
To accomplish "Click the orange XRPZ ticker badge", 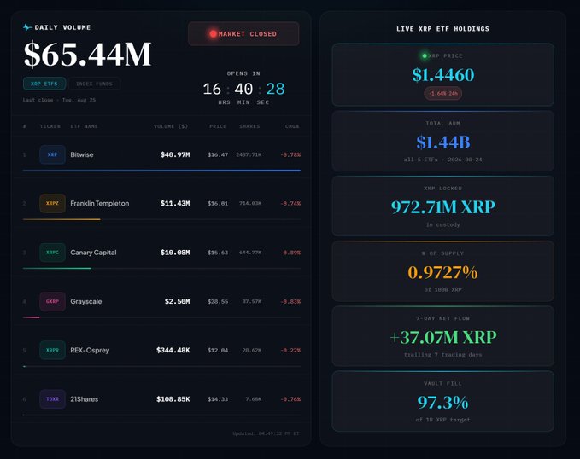I will 52,203.
